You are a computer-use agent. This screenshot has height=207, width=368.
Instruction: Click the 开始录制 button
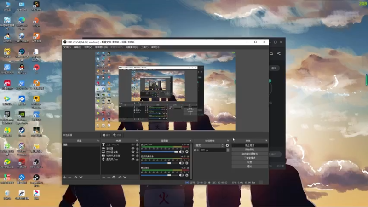pos(250,149)
